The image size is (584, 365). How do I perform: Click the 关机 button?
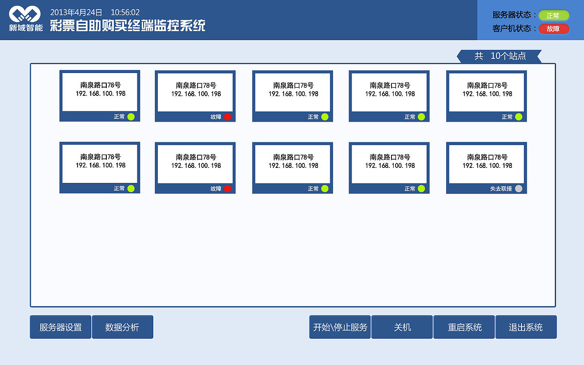pos(402,327)
